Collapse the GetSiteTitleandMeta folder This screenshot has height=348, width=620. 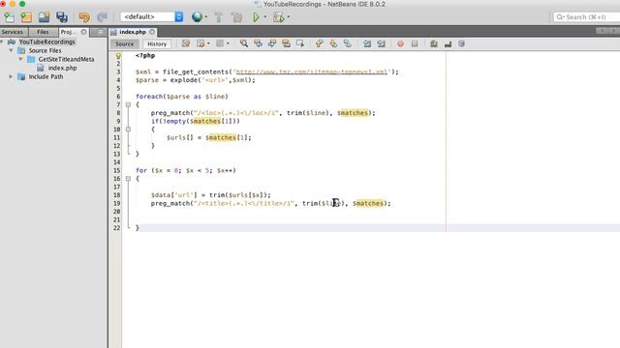[20, 59]
